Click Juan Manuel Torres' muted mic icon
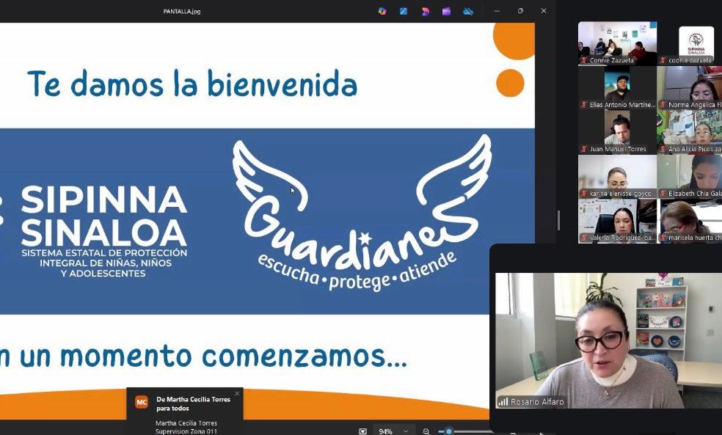 tap(584, 149)
